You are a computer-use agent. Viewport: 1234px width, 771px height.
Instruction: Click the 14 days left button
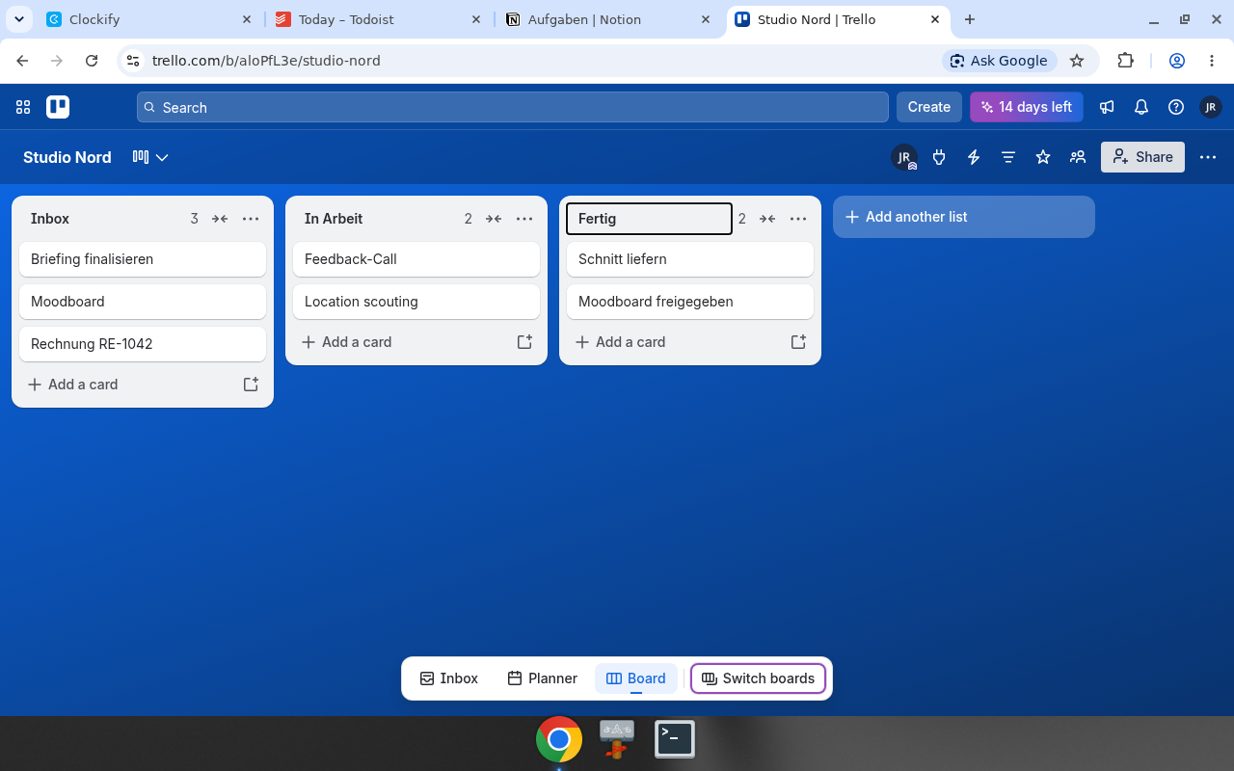tap(1027, 107)
